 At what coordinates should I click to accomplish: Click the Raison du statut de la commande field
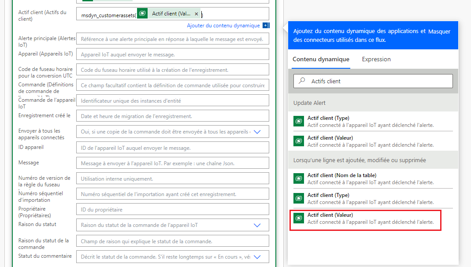[x=172, y=241]
